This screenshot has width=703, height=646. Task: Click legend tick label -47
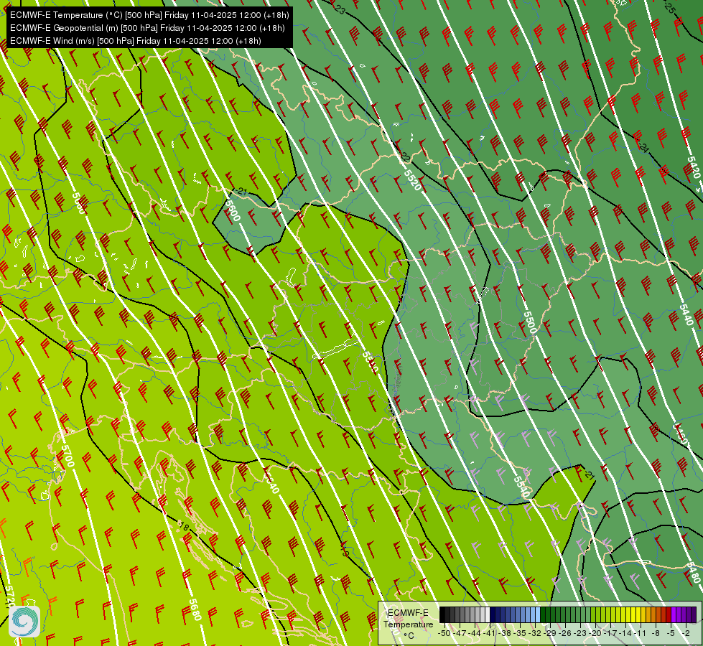pos(459,633)
